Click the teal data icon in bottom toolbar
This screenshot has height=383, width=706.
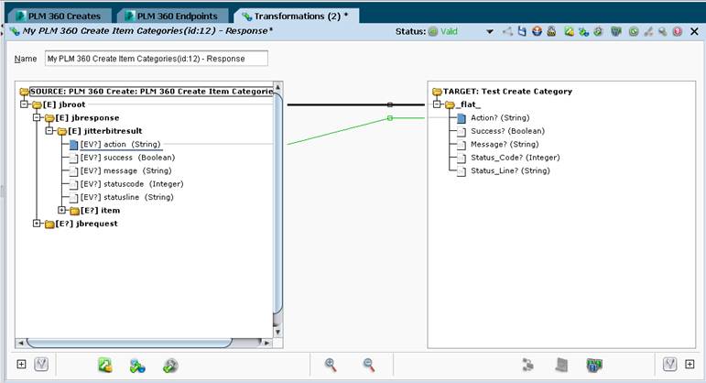point(594,365)
